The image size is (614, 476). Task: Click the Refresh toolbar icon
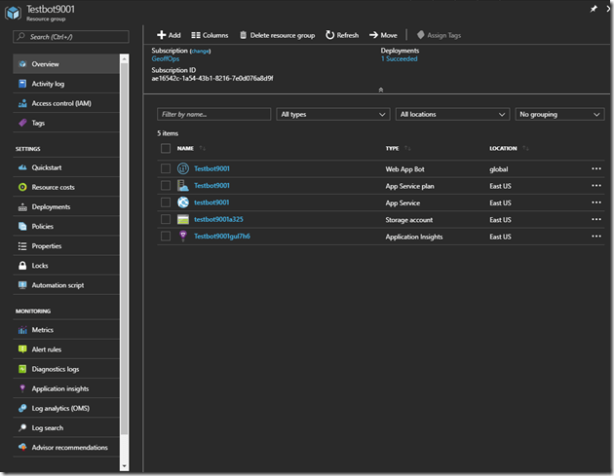click(x=330, y=35)
